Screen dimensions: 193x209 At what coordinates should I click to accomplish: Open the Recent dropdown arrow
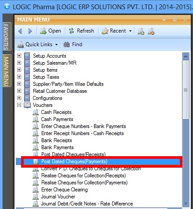point(130,31)
